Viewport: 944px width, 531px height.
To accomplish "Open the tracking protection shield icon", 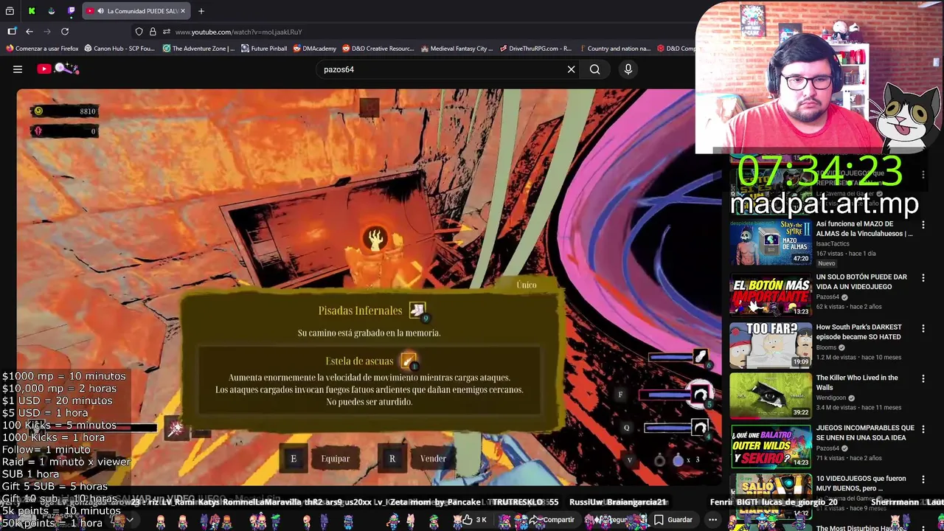I will (139, 32).
